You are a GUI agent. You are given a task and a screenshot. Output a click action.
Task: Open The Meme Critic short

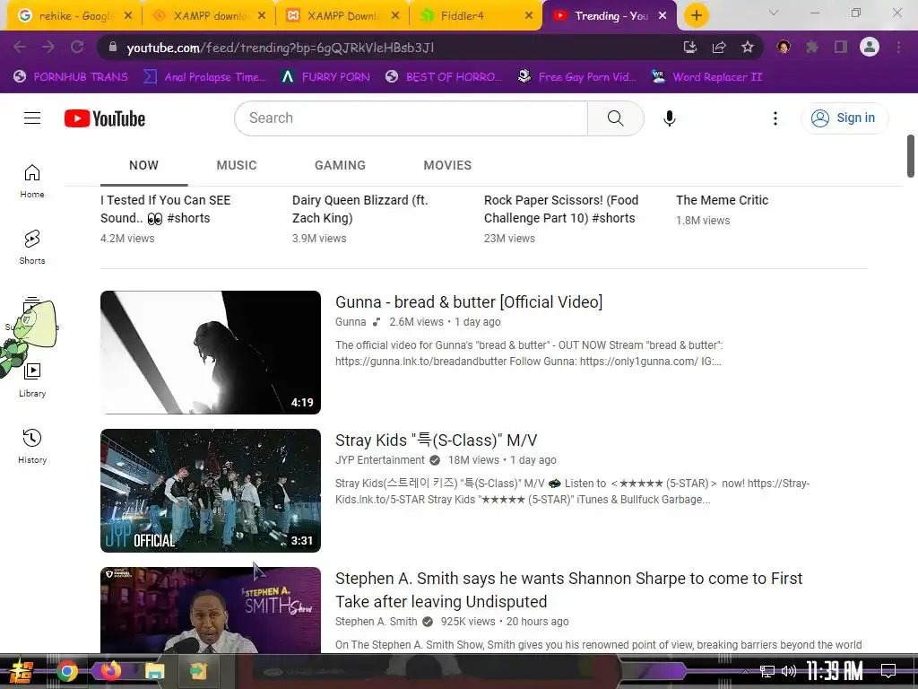point(722,200)
